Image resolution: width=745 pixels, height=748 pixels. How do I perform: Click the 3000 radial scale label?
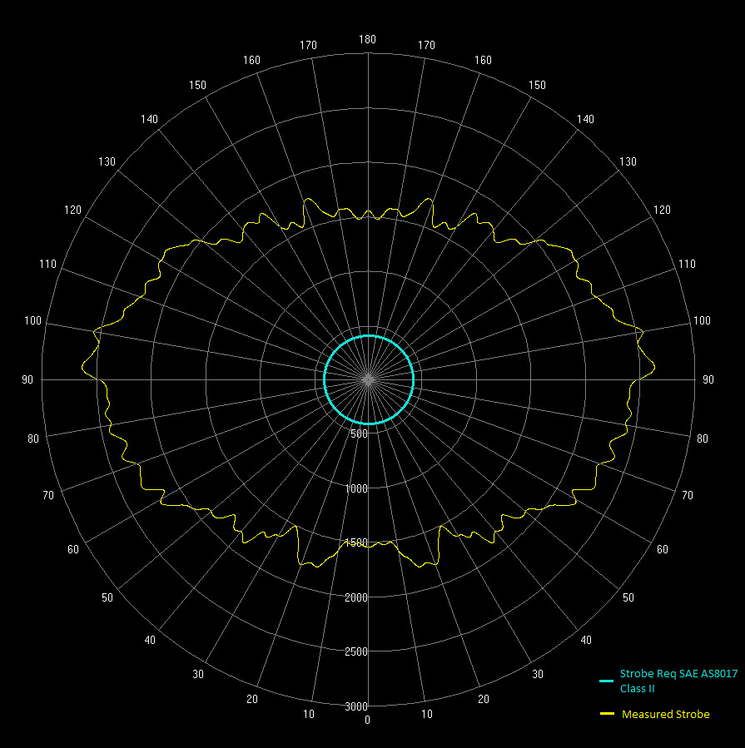pyautogui.click(x=356, y=706)
